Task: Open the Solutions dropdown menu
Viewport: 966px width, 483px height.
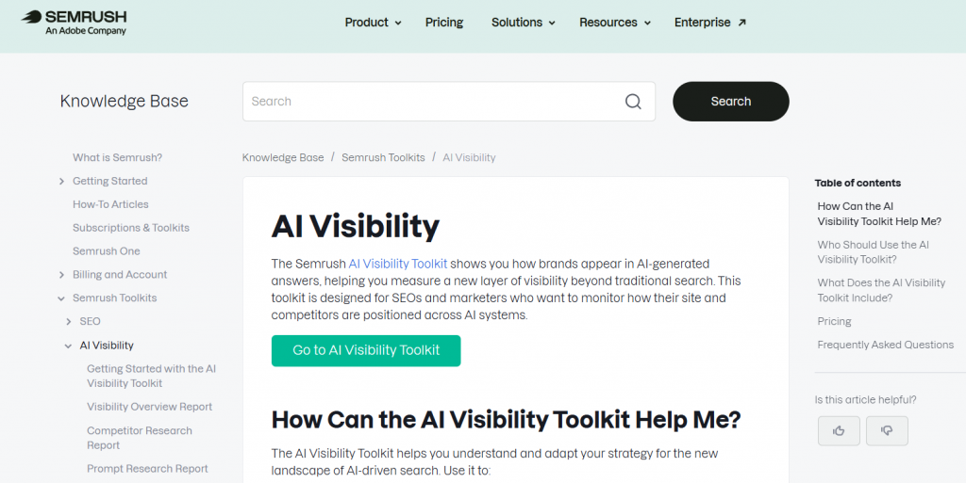Action: pyautogui.click(x=523, y=22)
